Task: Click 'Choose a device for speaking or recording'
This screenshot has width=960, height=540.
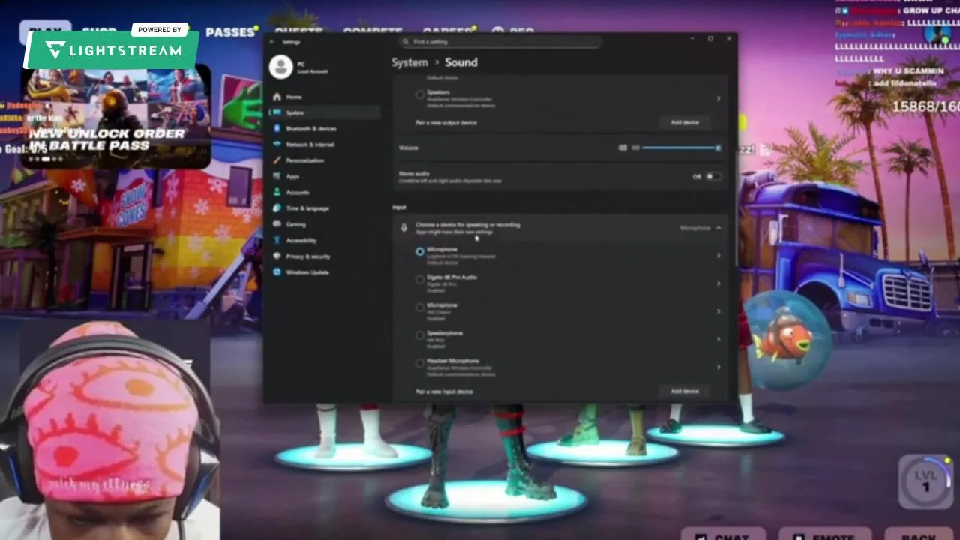Action: pos(467,225)
